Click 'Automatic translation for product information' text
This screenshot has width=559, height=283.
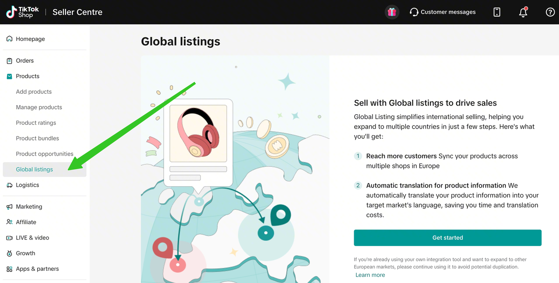pos(436,185)
